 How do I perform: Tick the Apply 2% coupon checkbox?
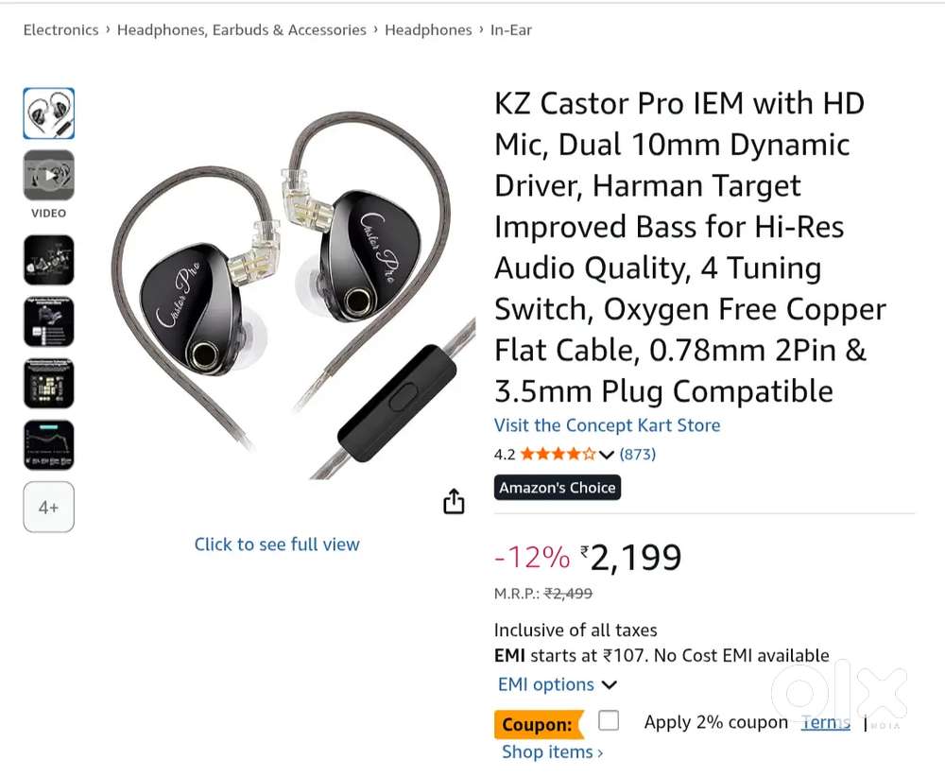(x=609, y=721)
